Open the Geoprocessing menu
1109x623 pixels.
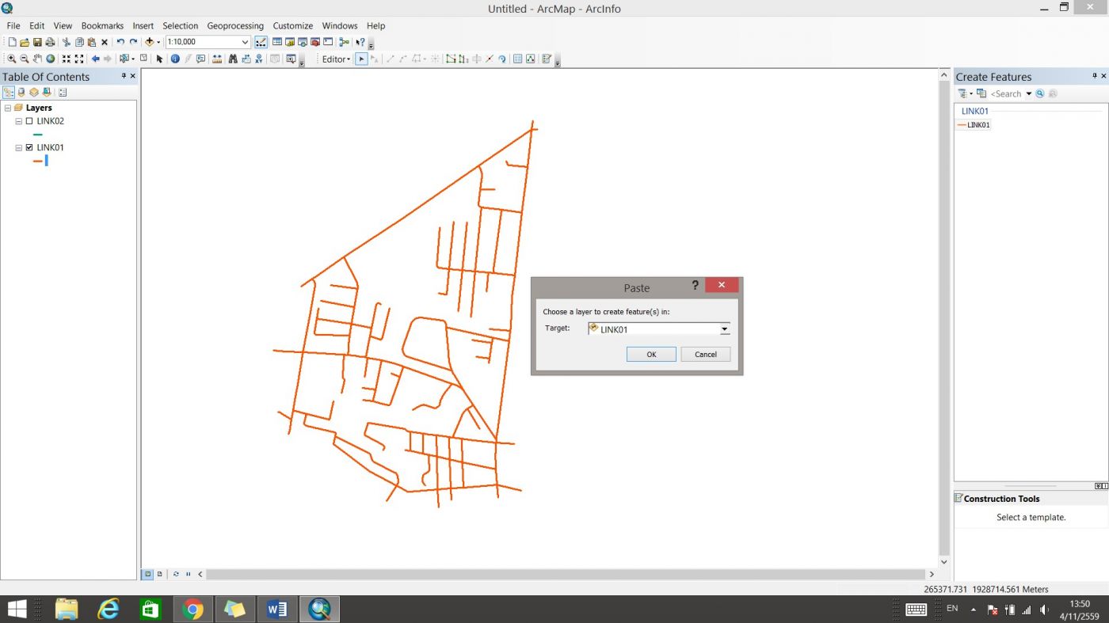[x=234, y=25]
